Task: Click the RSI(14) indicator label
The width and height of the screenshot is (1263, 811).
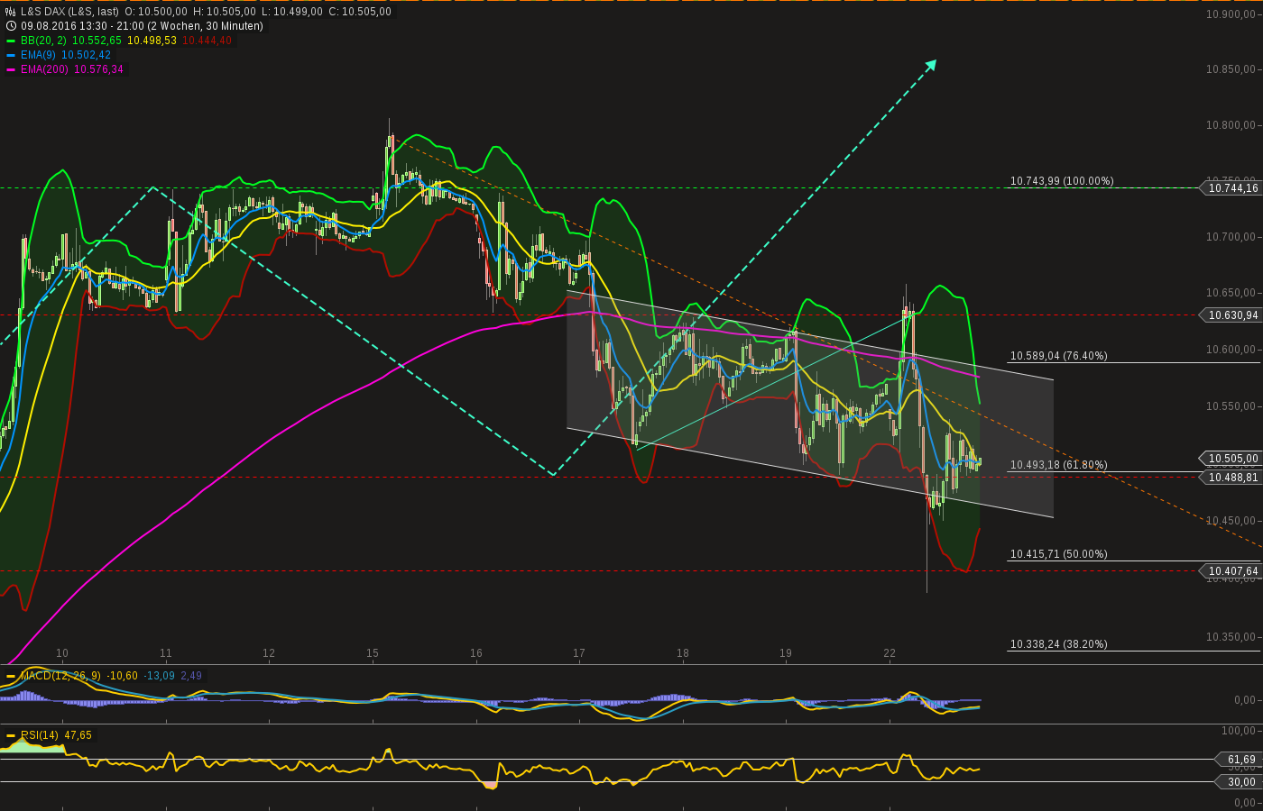Action: [x=40, y=735]
